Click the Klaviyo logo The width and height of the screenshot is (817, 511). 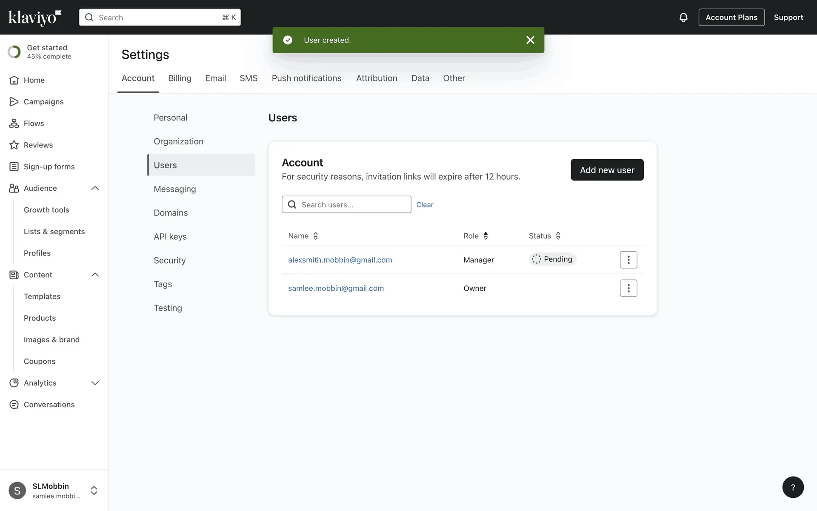point(35,17)
